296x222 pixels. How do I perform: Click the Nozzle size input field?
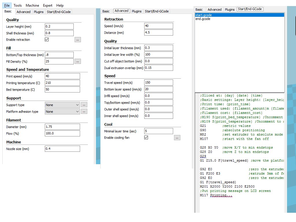click(62, 149)
